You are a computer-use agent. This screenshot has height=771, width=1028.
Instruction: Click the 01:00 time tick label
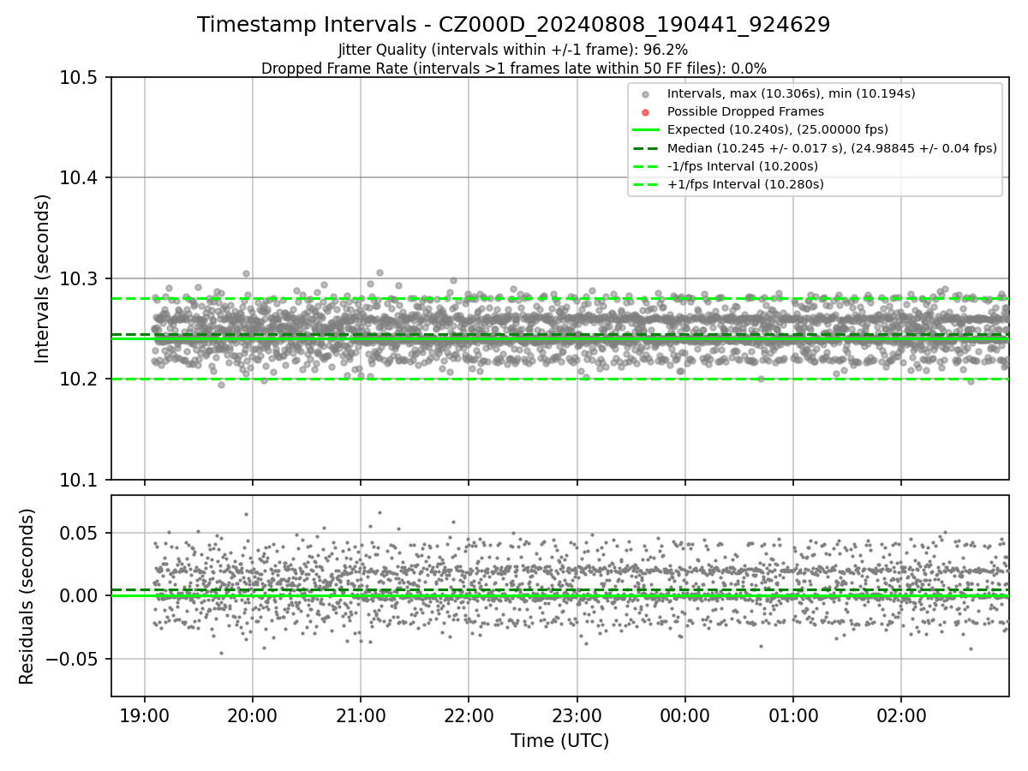click(x=792, y=714)
